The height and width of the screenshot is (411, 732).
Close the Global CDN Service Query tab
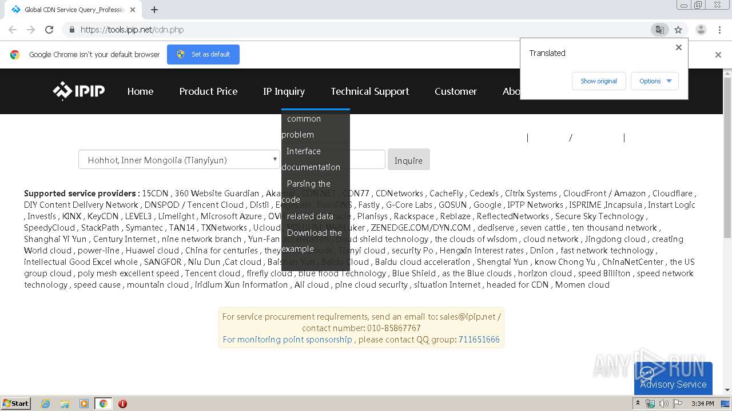pos(133,10)
